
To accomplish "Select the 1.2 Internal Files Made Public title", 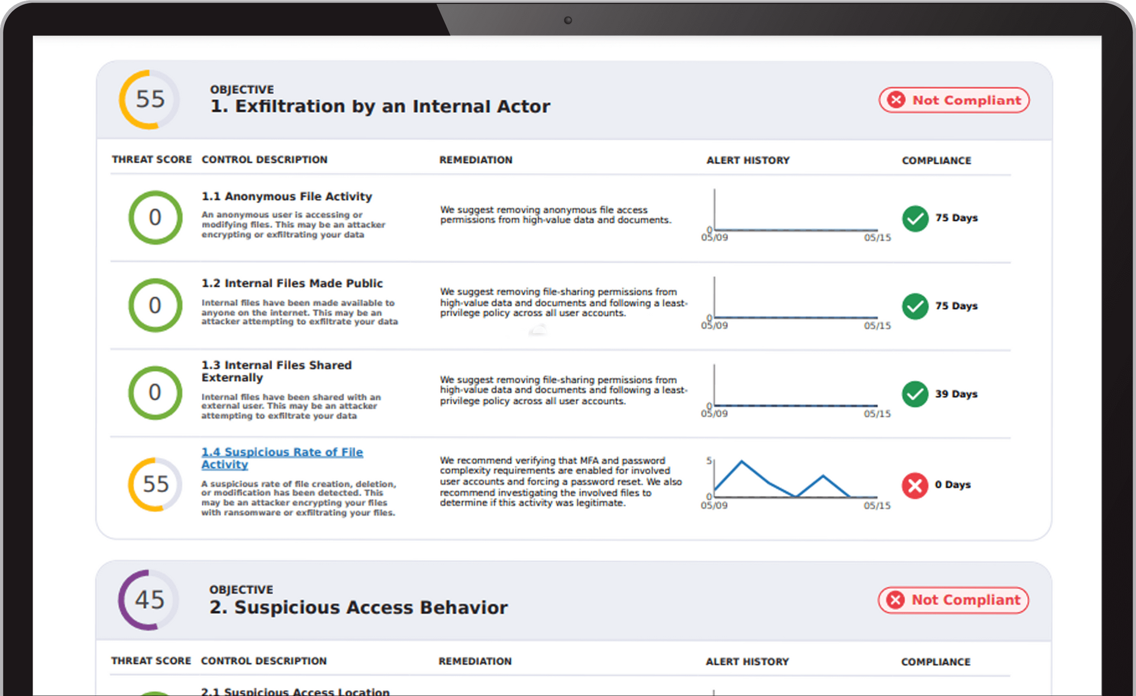I will (x=292, y=283).
